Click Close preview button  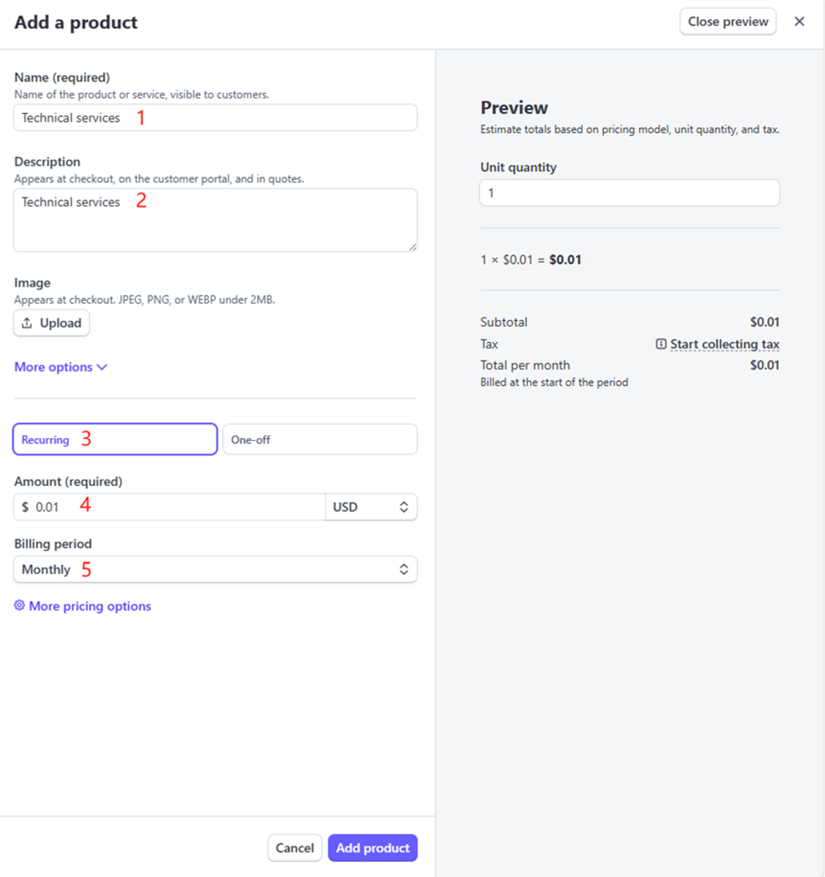click(728, 21)
